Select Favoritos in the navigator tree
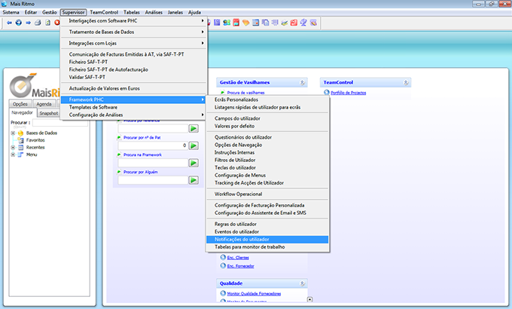 (35, 140)
